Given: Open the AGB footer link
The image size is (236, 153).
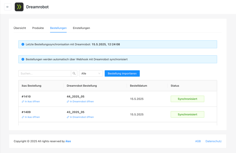Looking at the screenshot, I should 198,141.
